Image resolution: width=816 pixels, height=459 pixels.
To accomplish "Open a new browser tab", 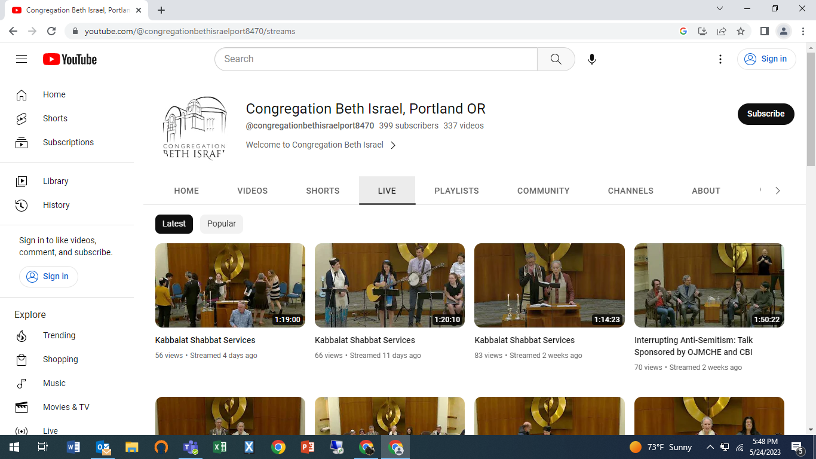I will coord(161,10).
